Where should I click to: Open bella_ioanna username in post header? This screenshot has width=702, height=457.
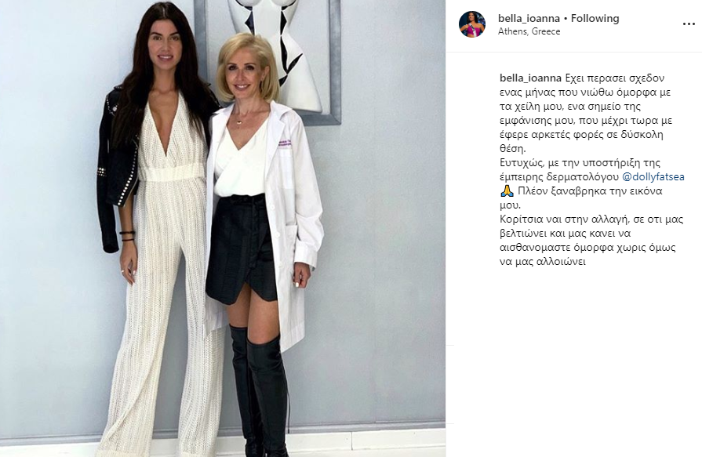tap(529, 18)
